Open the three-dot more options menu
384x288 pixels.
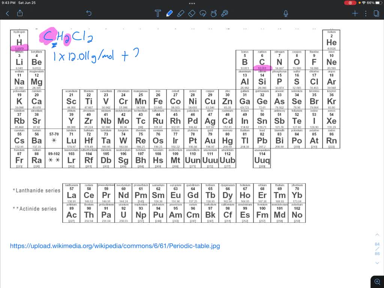coord(366,13)
